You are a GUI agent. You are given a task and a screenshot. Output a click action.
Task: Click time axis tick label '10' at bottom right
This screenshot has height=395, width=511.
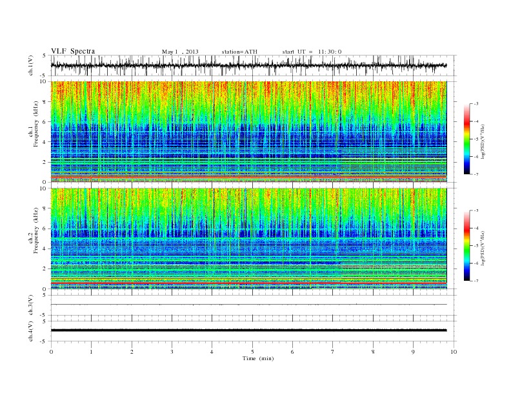(x=454, y=352)
